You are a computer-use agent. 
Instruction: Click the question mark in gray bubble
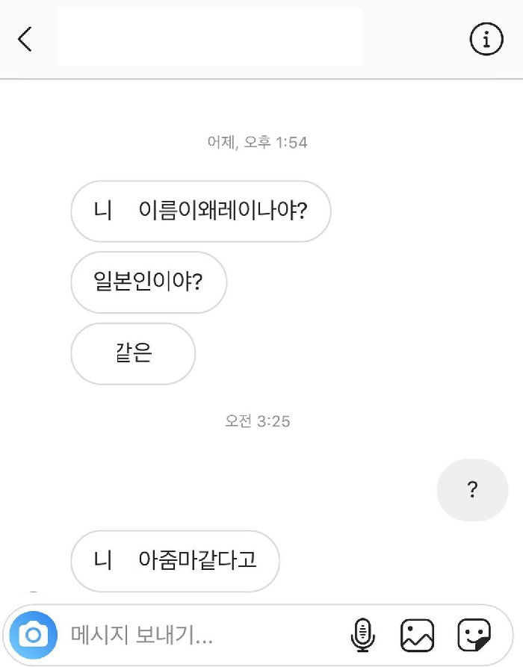472,490
